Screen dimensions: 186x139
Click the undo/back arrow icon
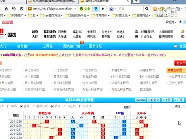pyautogui.click(x=14, y=9)
